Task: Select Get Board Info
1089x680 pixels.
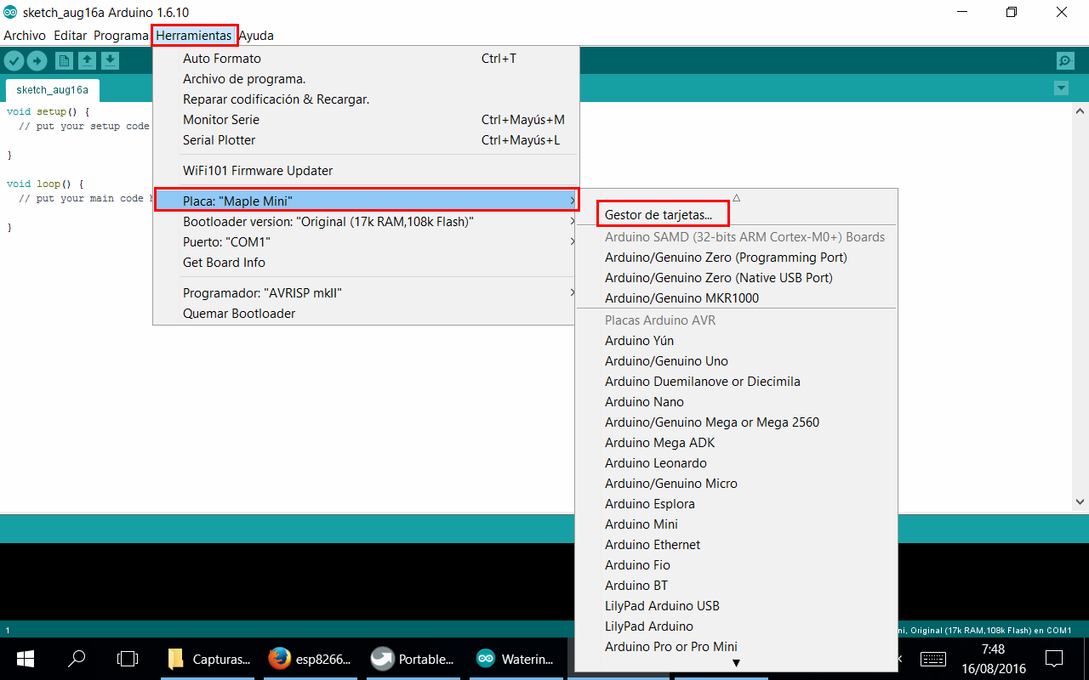Action: [x=224, y=263]
